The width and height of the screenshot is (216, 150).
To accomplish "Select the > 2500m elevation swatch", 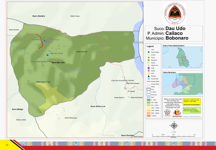I will click(149, 116).
